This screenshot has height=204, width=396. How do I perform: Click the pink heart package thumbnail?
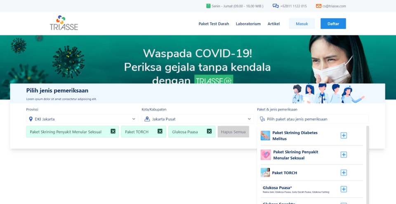[x=266, y=155]
